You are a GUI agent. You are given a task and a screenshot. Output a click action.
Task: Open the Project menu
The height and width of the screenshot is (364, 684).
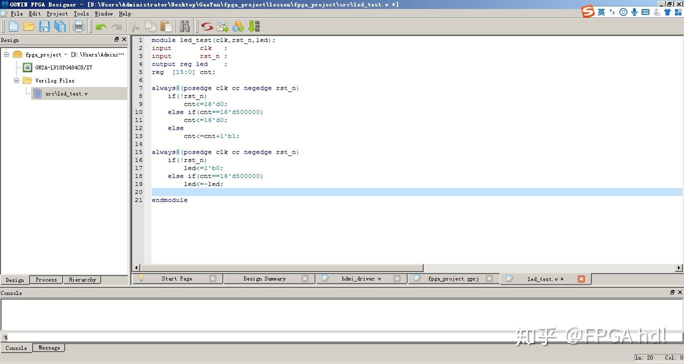[x=57, y=13]
